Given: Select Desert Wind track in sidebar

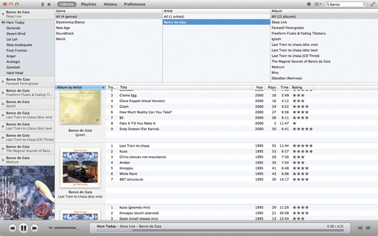Looking at the screenshot, I should (27, 33).
